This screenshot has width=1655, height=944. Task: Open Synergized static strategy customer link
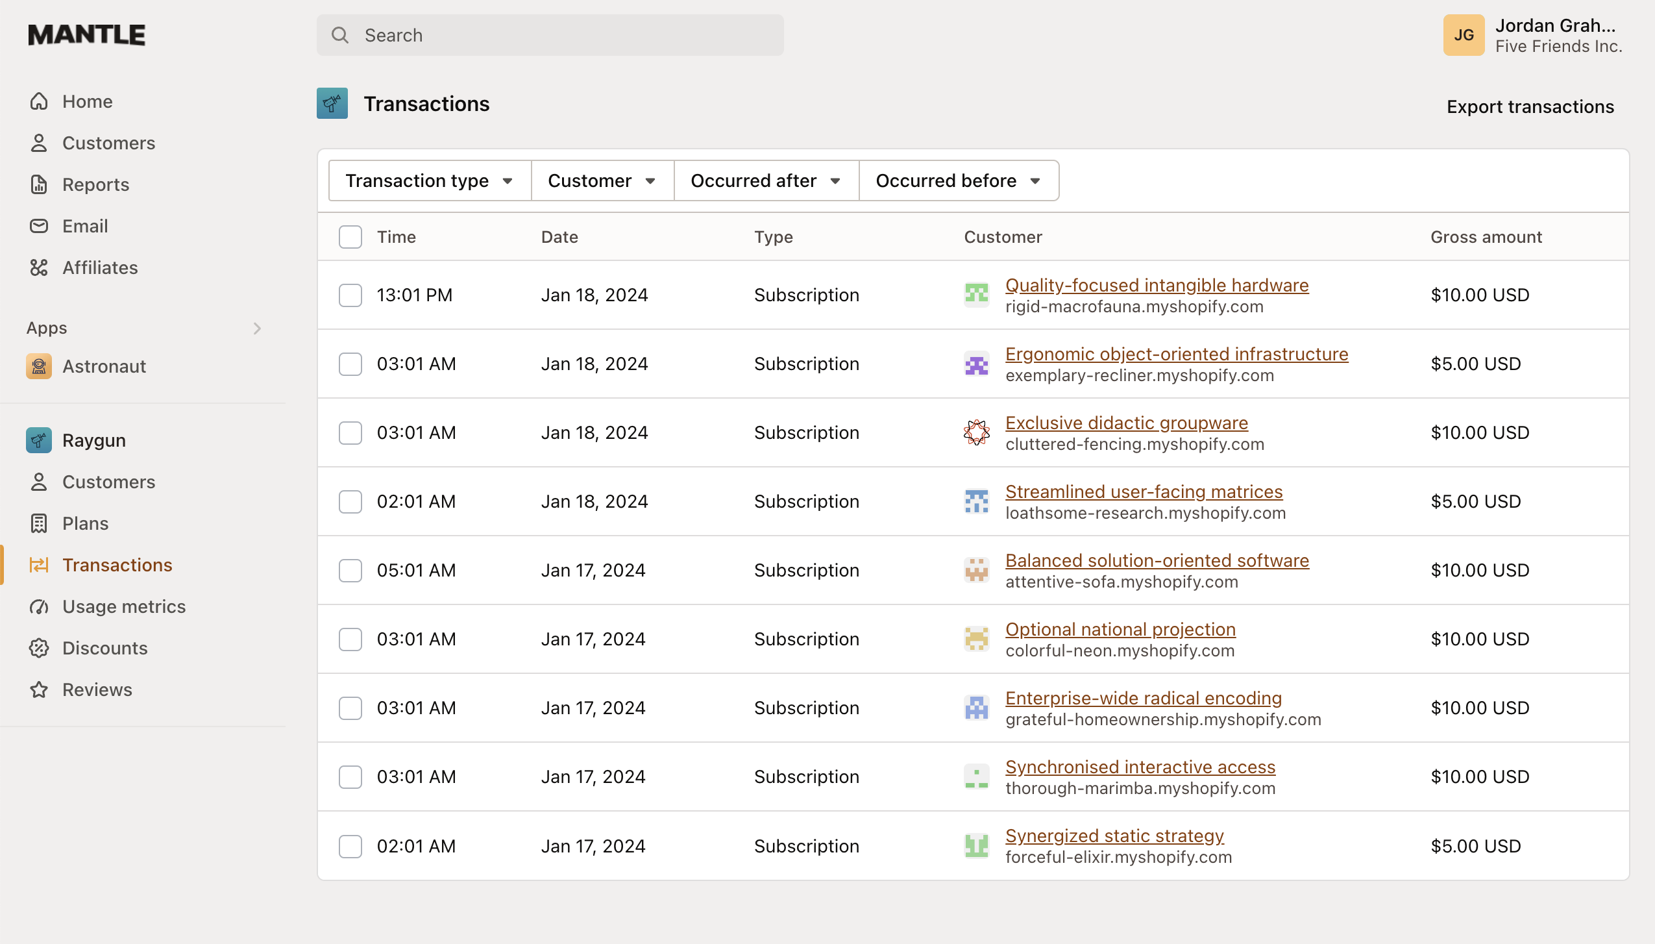1114,836
